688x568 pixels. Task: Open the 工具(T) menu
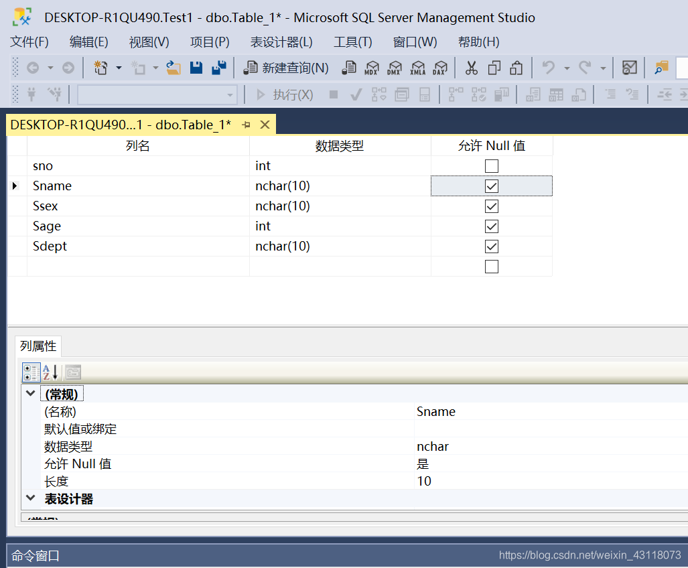(x=353, y=42)
